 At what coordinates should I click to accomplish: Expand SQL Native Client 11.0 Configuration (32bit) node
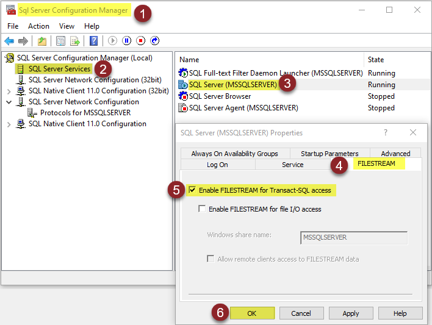(x=9, y=91)
